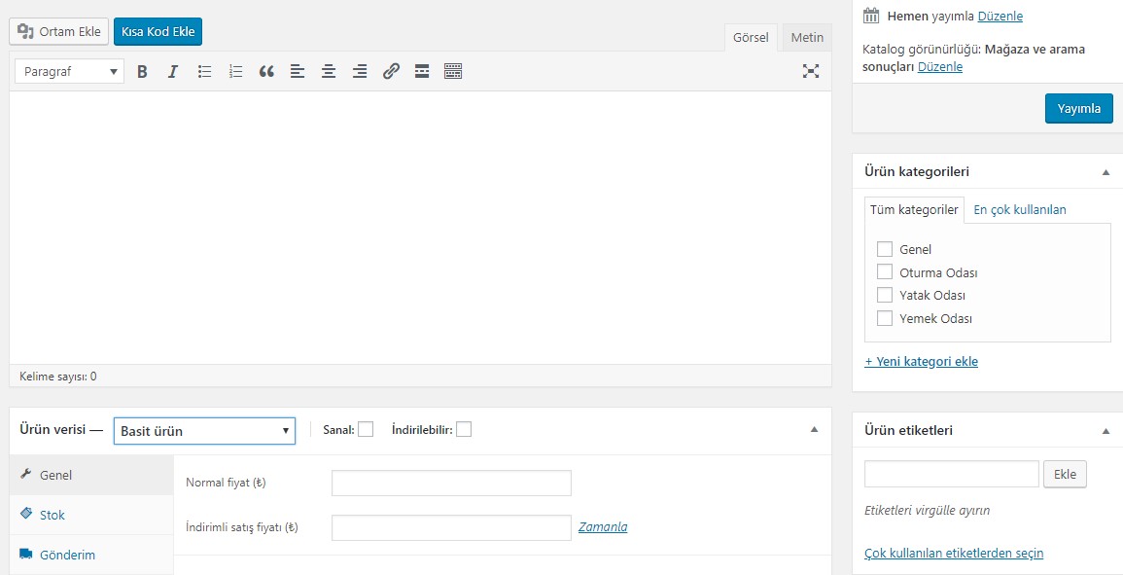Click the Kelime sayısı: 0 status text

click(x=58, y=376)
